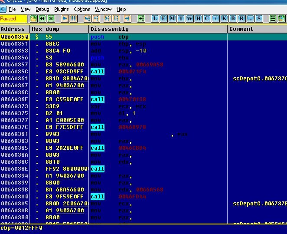This screenshot has height=234, width=287.
Task: Open the Options menu
Action: coord(82,9)
